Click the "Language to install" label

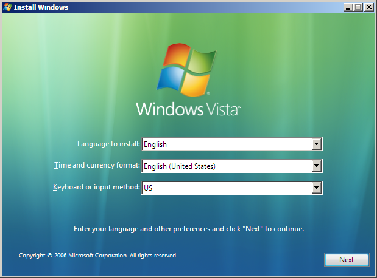[108, 144]
